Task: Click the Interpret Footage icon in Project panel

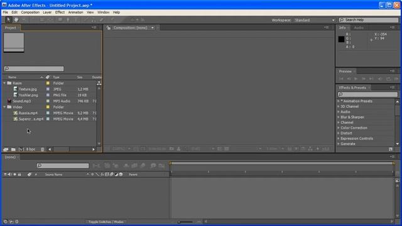Action: pos(6,149)
